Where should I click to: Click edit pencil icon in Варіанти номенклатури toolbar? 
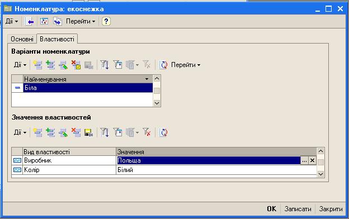[63, 65]
